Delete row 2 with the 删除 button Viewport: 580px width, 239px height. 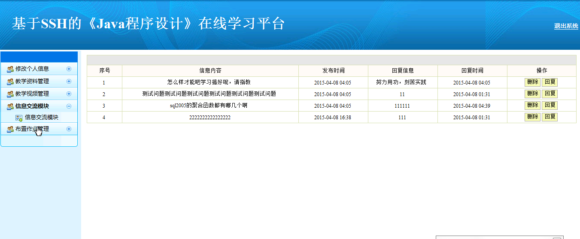coord(532,94)
